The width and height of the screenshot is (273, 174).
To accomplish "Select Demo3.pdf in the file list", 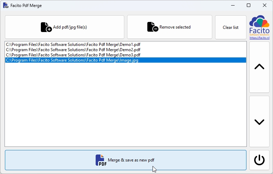I will (126, 55).
